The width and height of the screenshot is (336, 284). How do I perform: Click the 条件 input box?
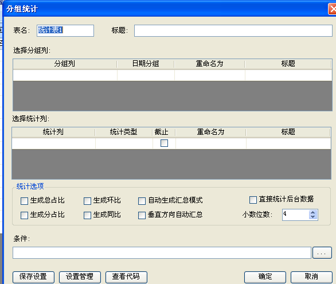(162, 252)
